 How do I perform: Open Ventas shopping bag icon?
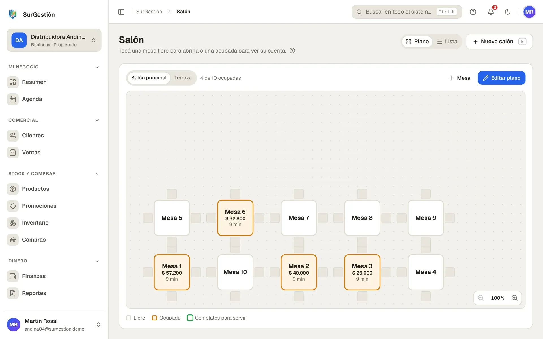[x=13, y=153]
